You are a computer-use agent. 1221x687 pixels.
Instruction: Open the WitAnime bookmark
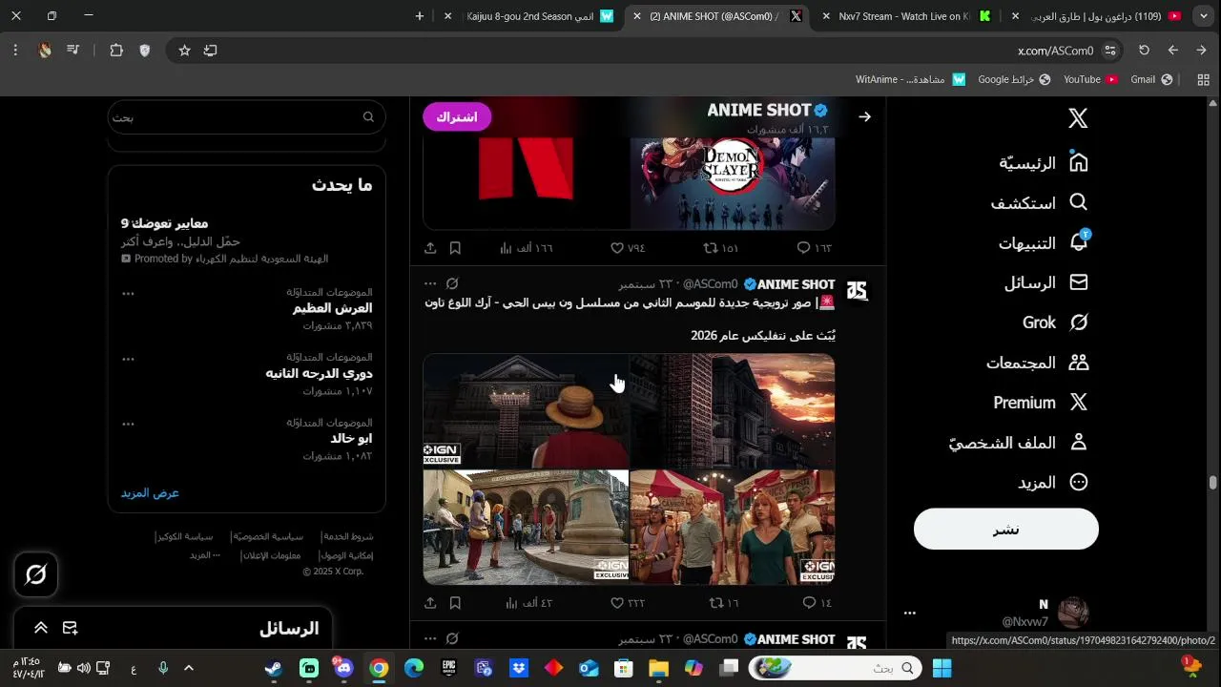pos(910,79)
